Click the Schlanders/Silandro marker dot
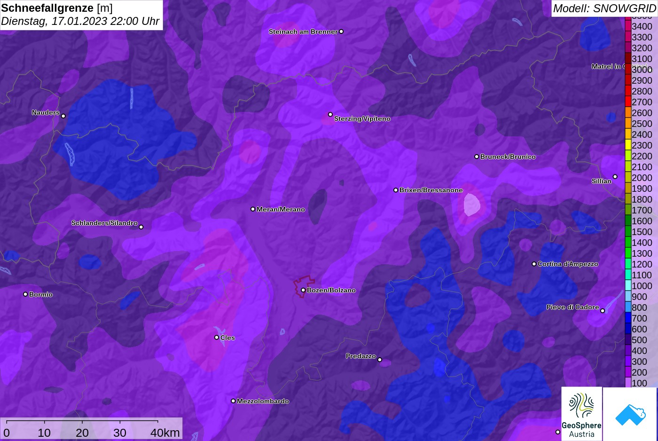Screen dimensions: 658x441 coord(141,227)
